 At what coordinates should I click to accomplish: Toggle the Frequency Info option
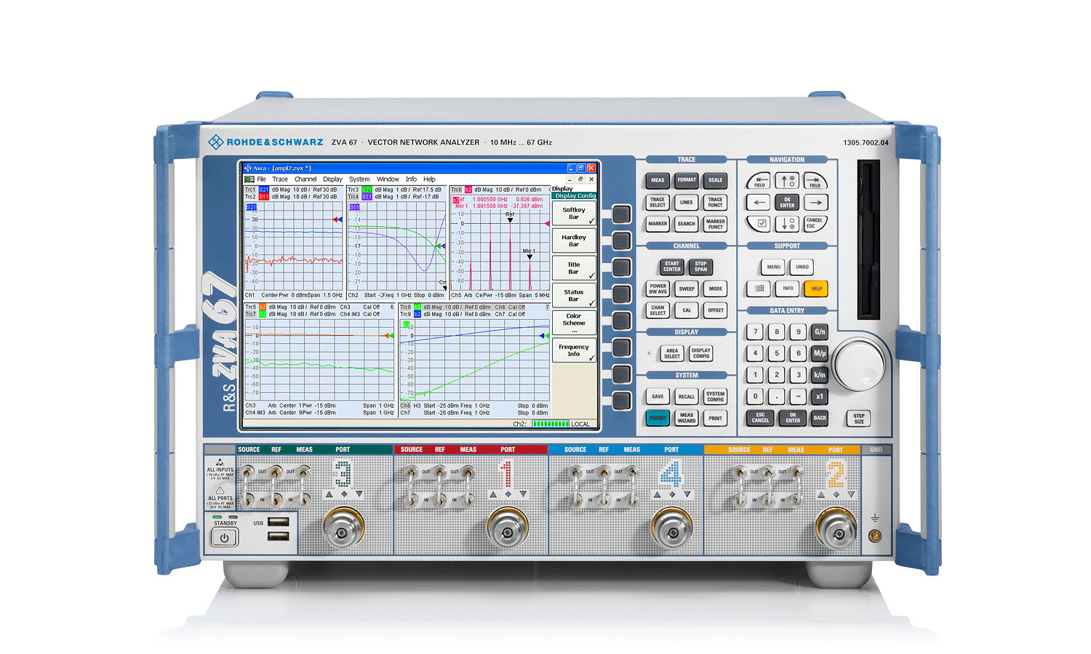(x=574, y=350)
